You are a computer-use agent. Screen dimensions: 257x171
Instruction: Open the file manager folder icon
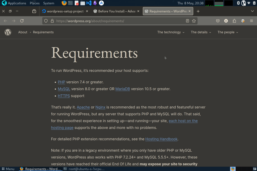(83, 3)
